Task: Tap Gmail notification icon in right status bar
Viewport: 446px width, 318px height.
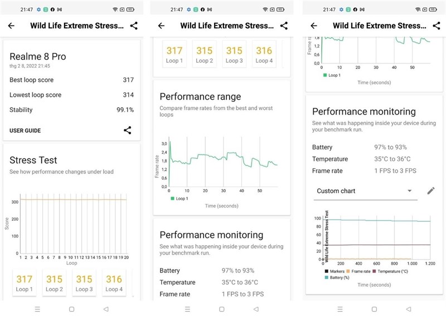Action: pos(362,9)
